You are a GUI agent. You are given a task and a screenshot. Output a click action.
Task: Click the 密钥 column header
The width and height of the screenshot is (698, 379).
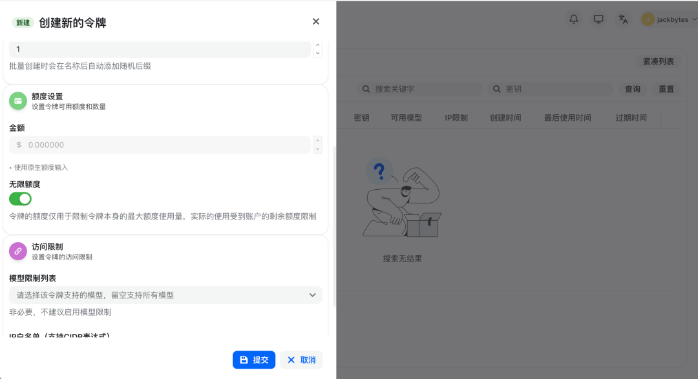point(361,118)
